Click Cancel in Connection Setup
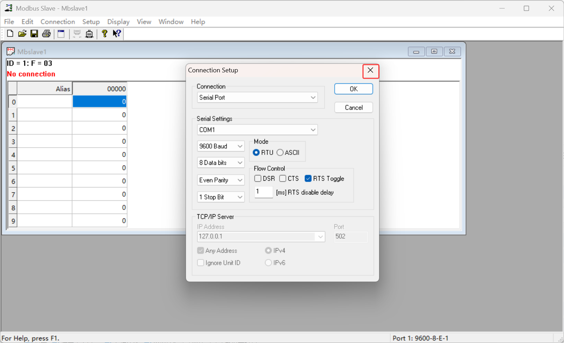Image resolution: width=564 pixels, height=343 pixels. (354, 108)
